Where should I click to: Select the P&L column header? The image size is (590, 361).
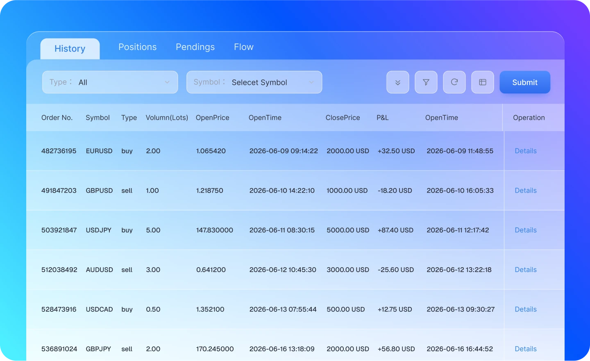383,118
